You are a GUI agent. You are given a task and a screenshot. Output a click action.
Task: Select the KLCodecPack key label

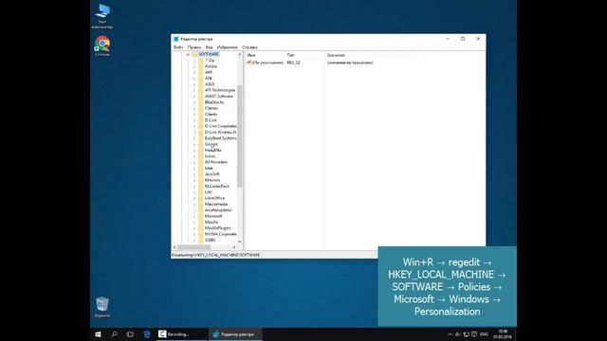point(217,186)
